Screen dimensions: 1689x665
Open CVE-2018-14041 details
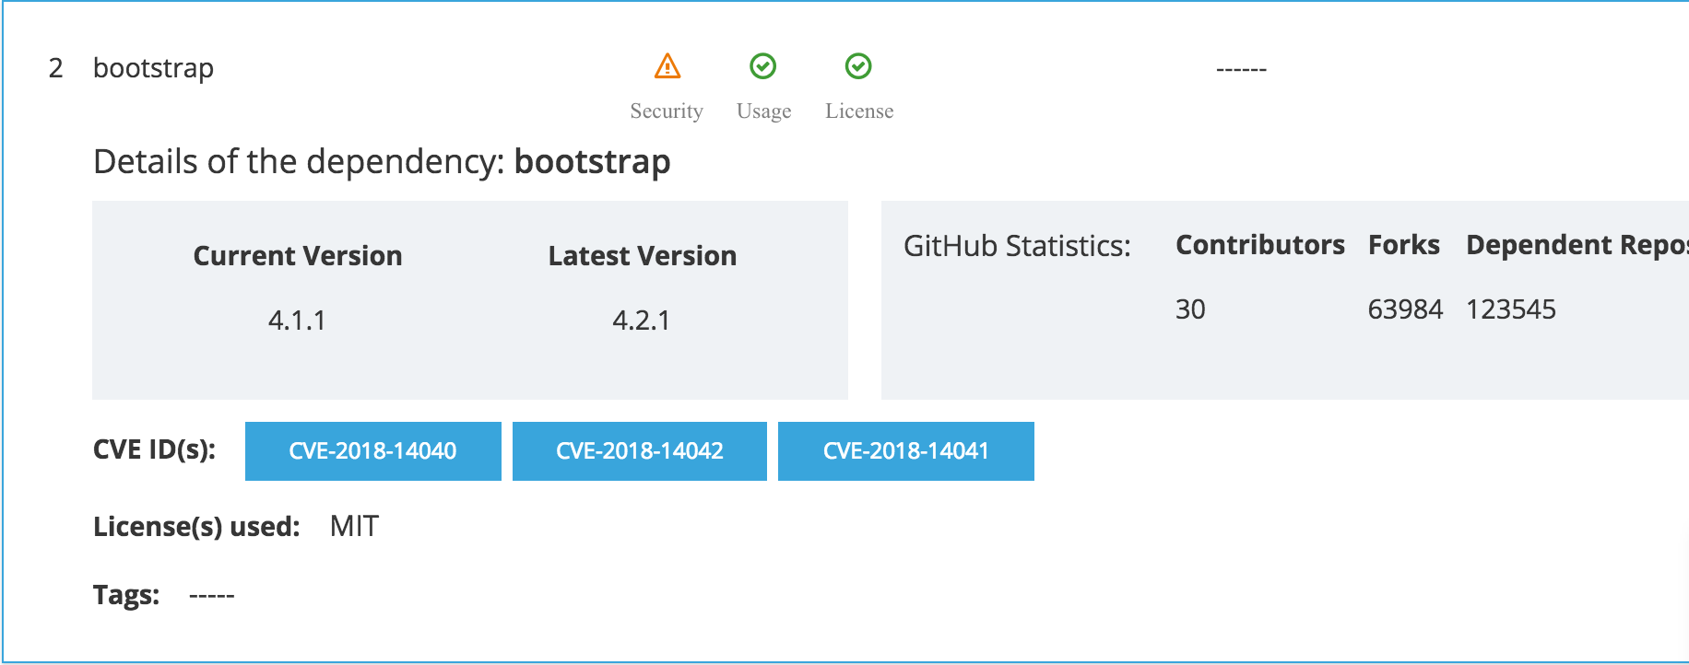(906, 451)
